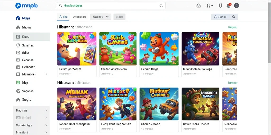This screenshot has width=271, height=135.
Task: Open the Oeng Fenc Iiuop Sentere thumbnail
Action: click(x=118, y=104)
